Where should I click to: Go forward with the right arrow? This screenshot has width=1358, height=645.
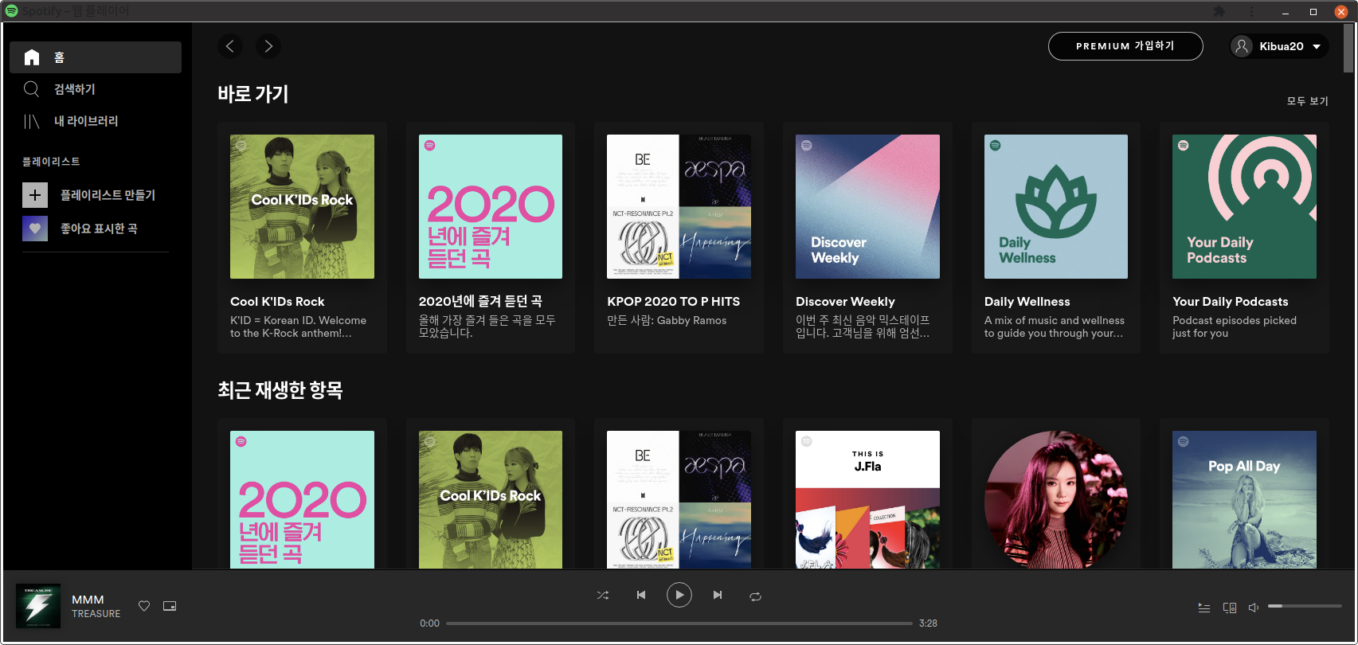268,46
